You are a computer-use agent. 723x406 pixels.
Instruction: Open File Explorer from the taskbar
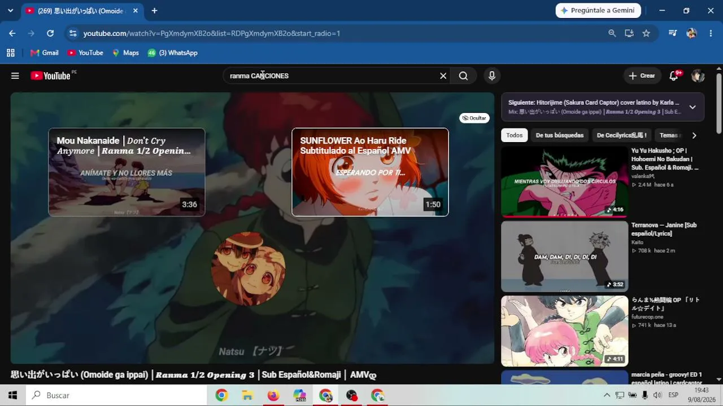[247, 395]
